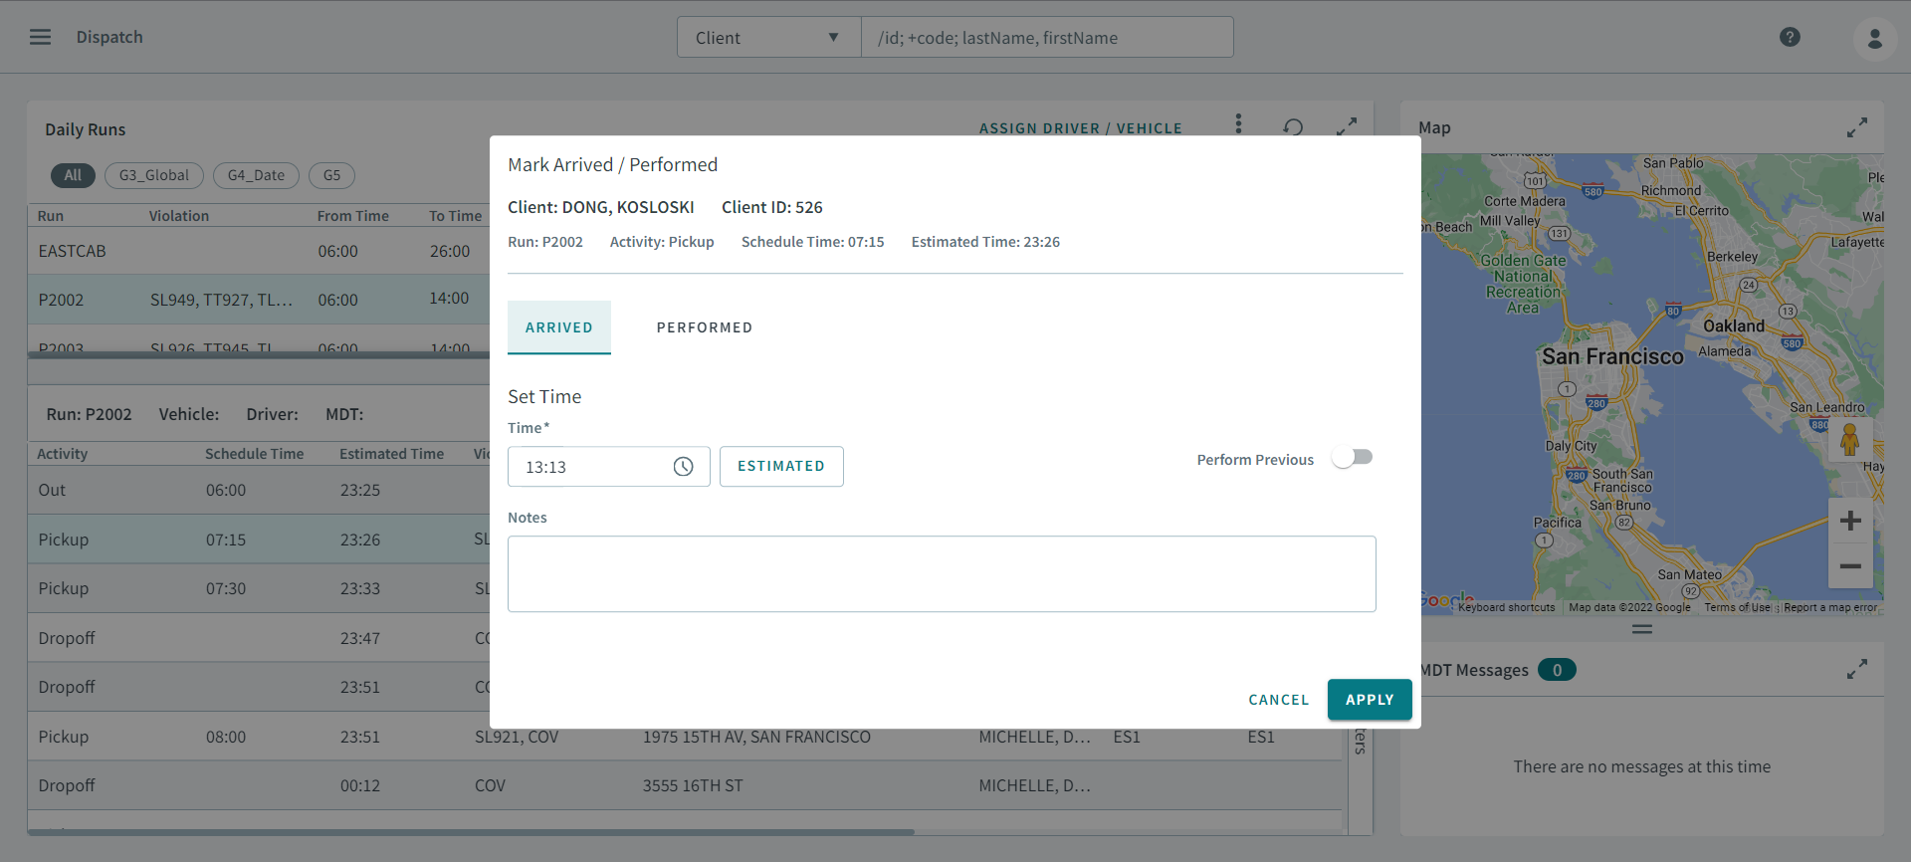Select the G3_Global filter chip
Image resolution: width=1911 pixels, height=862 pixels.
point(154,175)
